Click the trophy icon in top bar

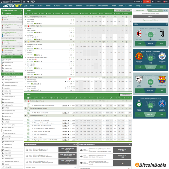[28, 1]
